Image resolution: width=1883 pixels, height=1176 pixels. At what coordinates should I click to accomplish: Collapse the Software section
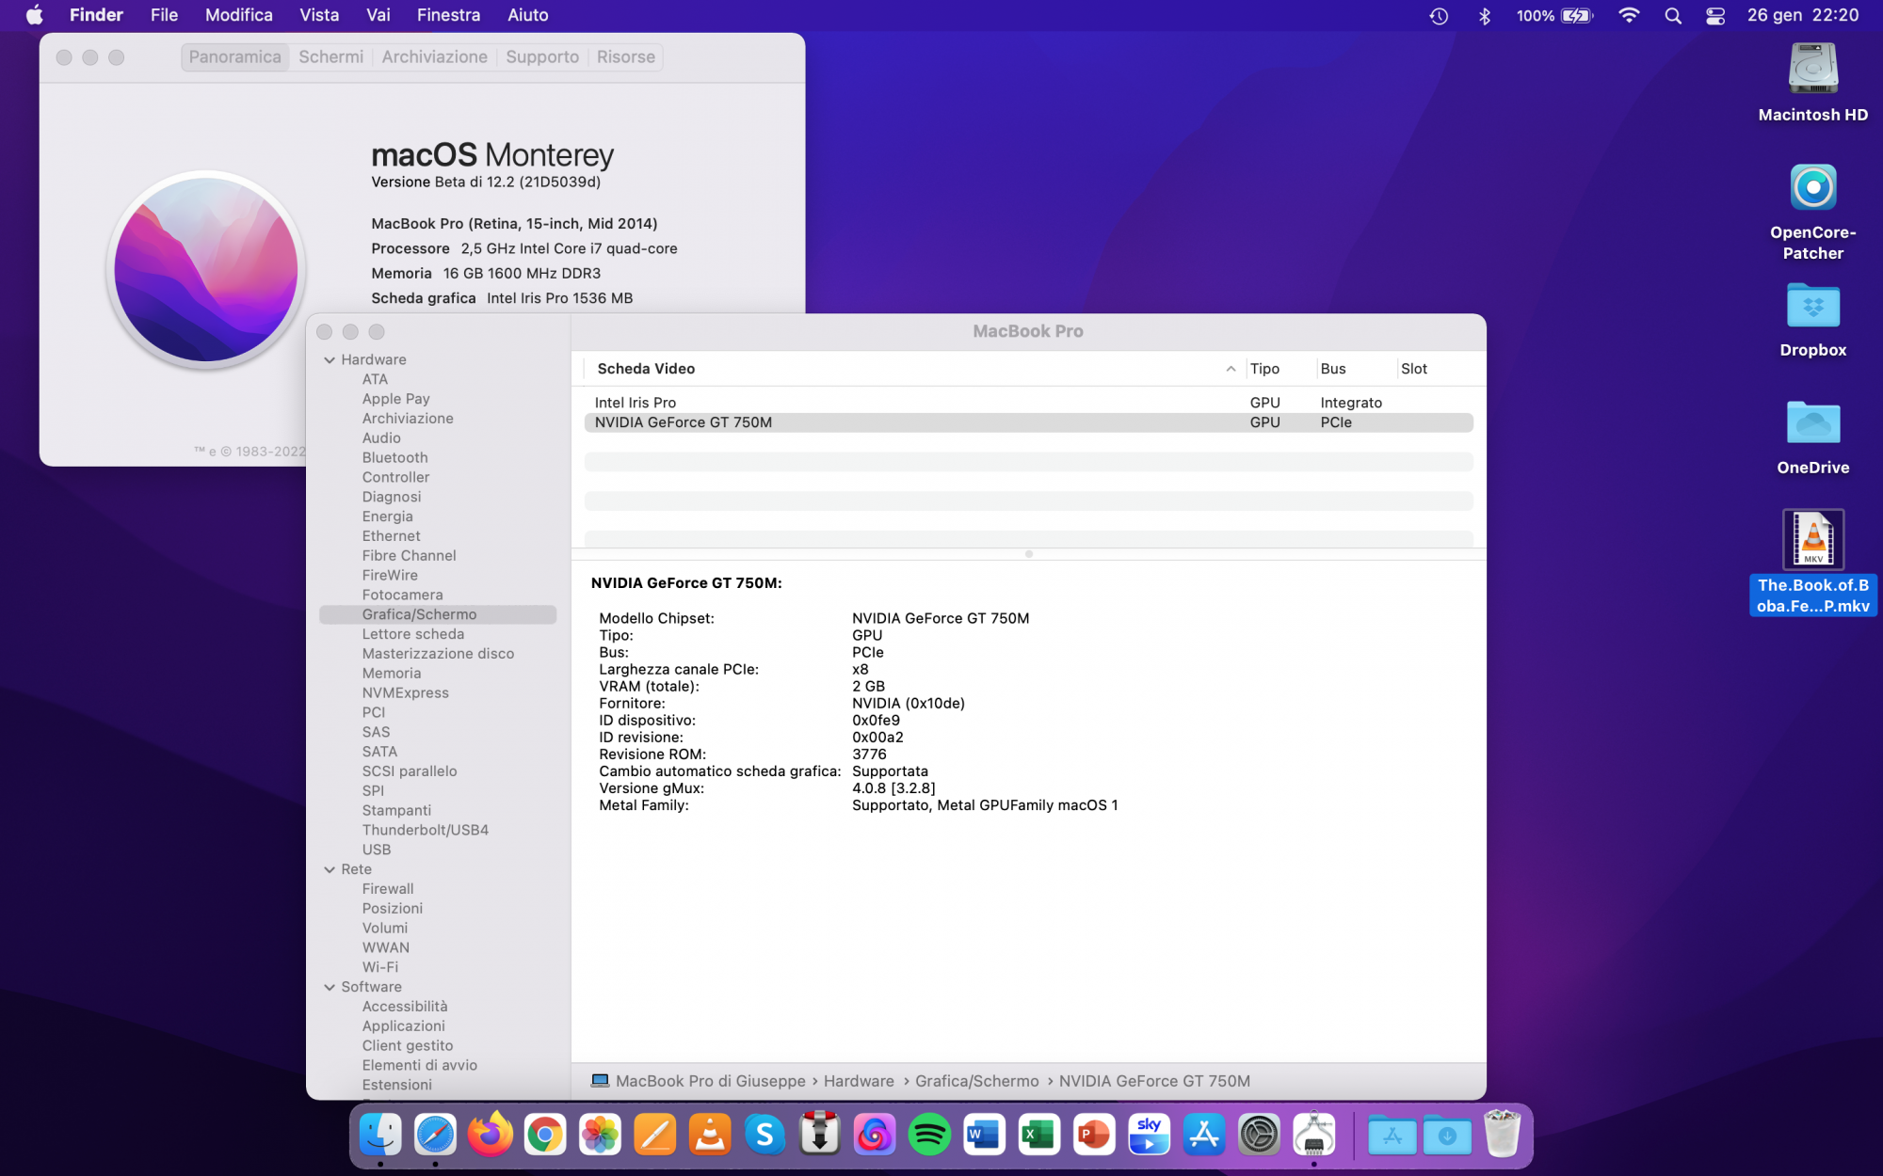[330, 988]
